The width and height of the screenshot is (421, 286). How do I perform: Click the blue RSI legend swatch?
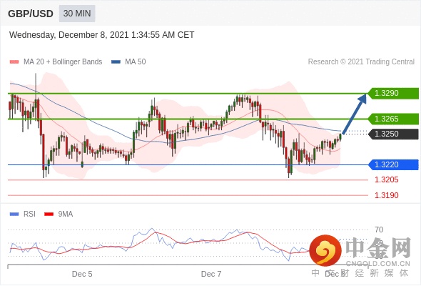coord(14,214)
